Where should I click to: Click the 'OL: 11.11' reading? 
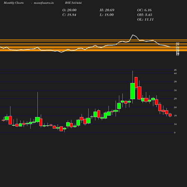(x=145, y=19)
